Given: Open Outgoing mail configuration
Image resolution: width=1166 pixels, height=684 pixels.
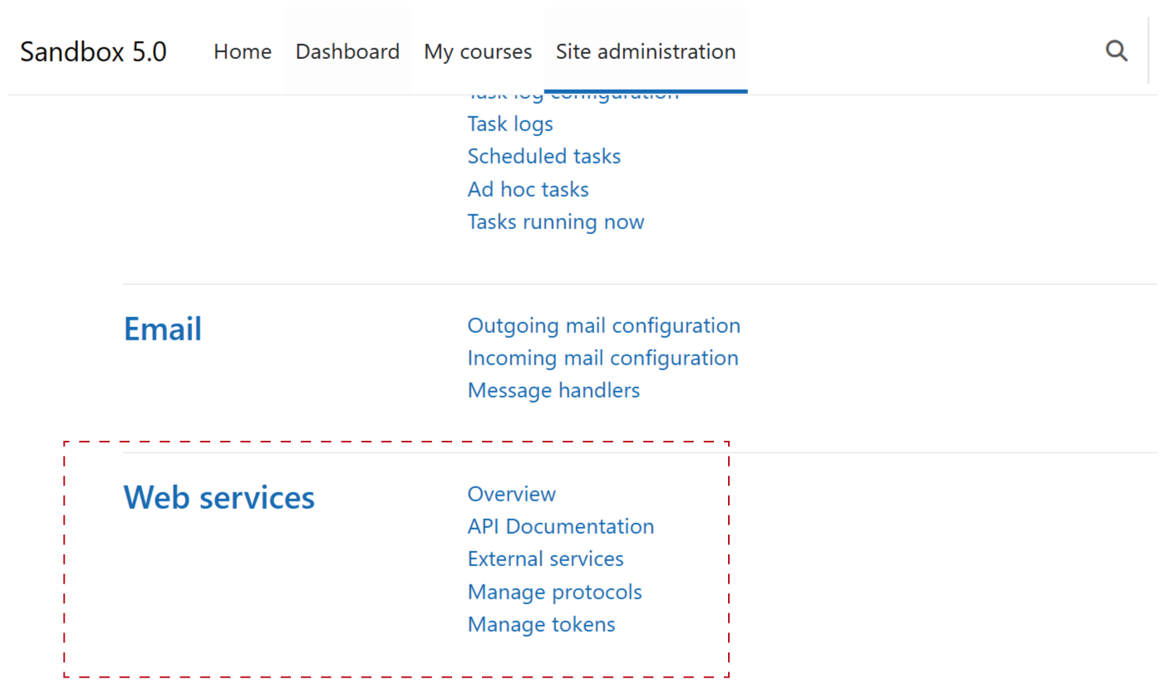Looking at the screenshot, I should [603, 325].
